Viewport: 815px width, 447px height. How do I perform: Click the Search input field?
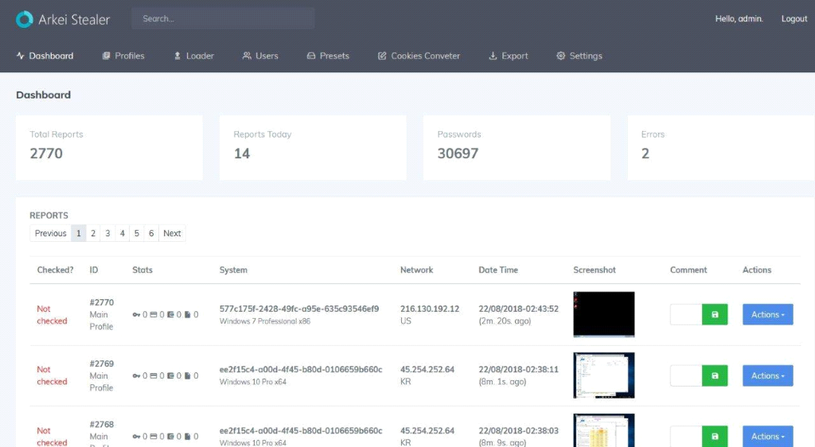pyautogui.click(x=223, y=18)
